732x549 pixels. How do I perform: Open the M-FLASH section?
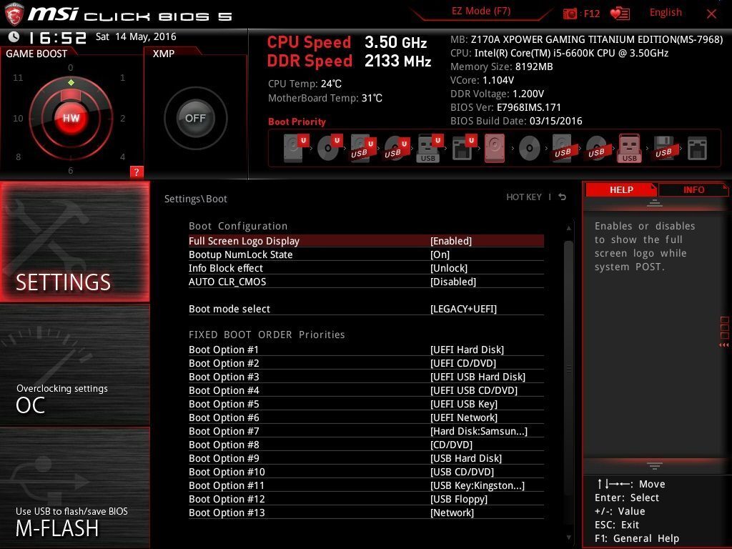pyautogui.click(x=74, y=488)
